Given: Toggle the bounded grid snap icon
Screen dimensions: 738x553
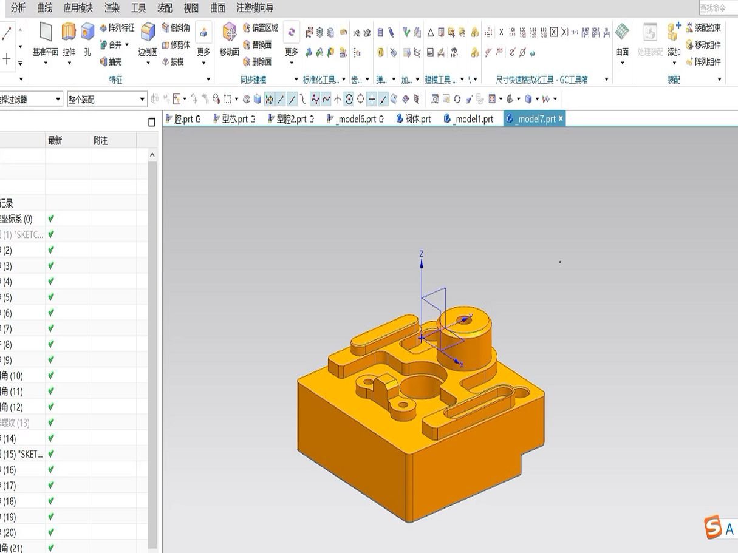Looking at the screenshot, I should tap(417, 99).
